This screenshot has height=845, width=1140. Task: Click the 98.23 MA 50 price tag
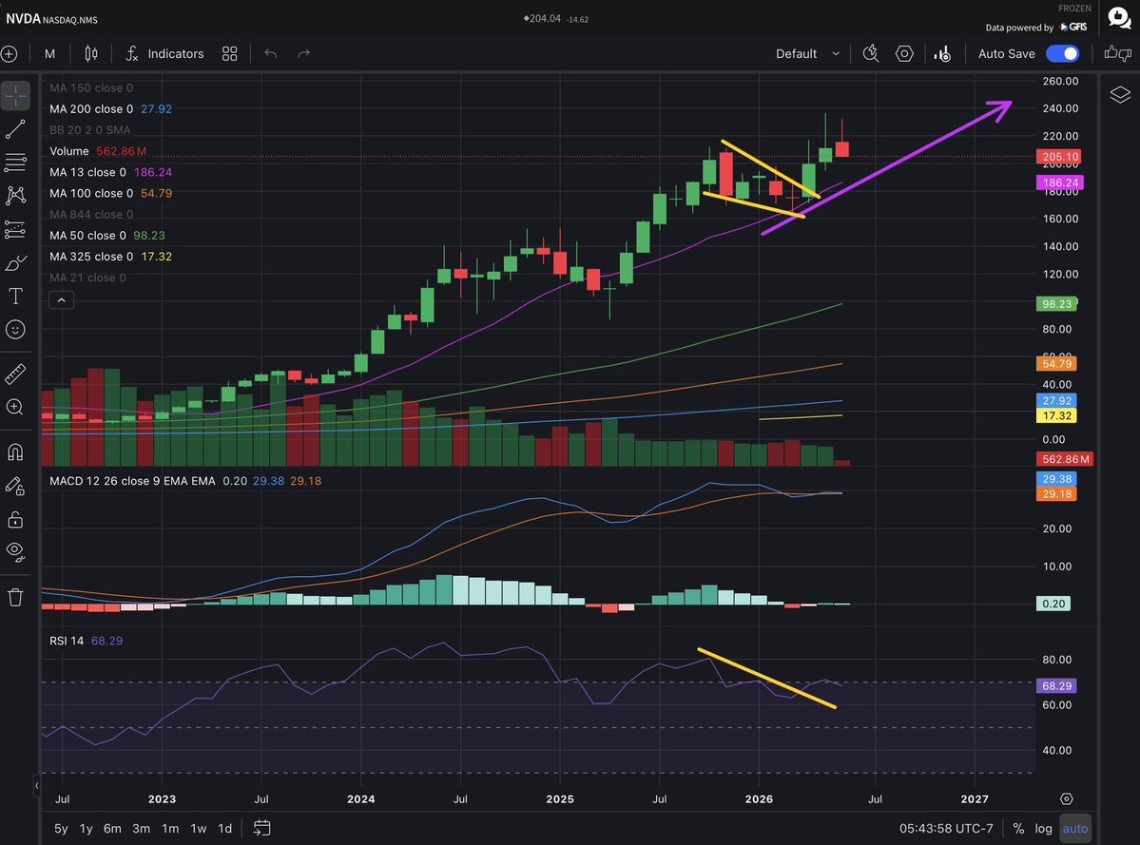tap(1056, 304)
